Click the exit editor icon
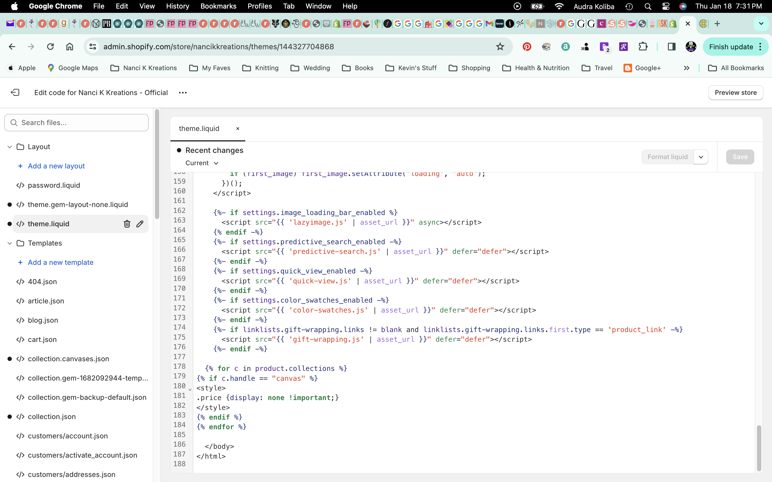Viewport: 772px width, 482px height. click(15, 92)
